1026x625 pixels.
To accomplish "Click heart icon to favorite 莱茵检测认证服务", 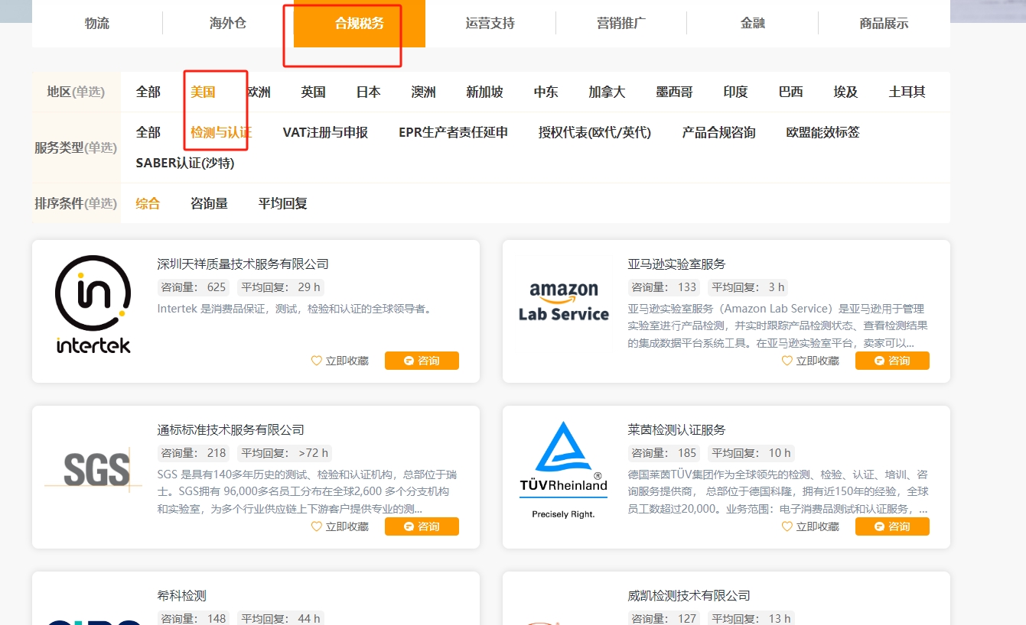I will coord(787,526).
